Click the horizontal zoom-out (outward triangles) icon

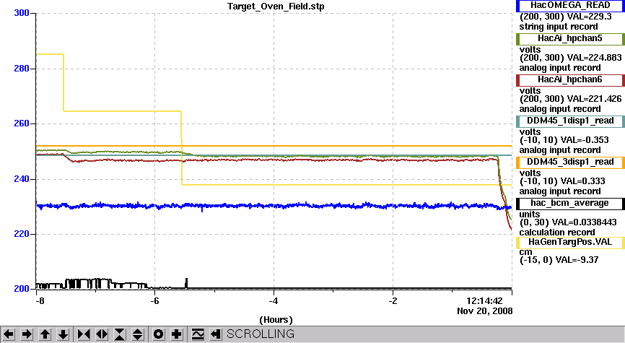tap(102, 334)
